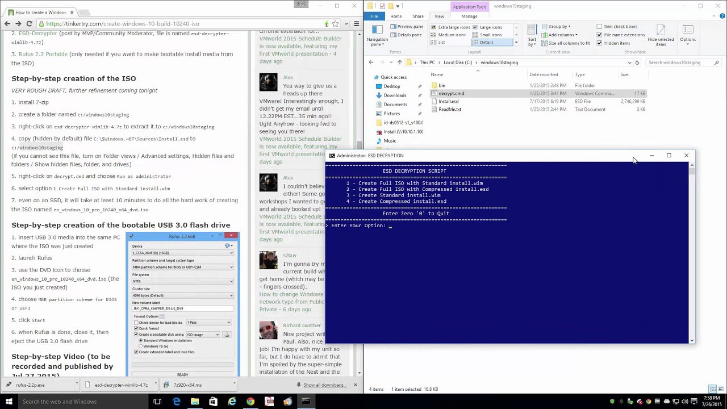Click Chrome's back navigation arrow

coord(7,24)
